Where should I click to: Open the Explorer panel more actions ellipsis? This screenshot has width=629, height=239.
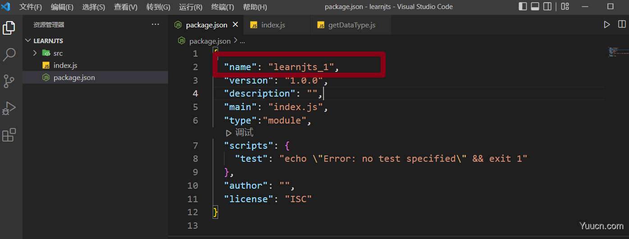(x=155, y=25)
